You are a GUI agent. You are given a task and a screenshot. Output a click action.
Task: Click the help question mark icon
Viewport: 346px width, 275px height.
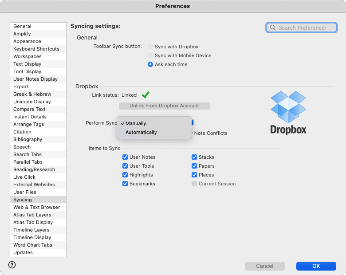point(12,265)
